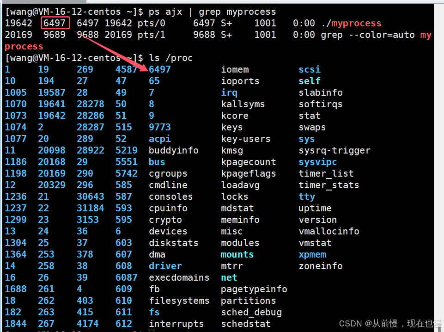Click the 'bus' directory entry
This screenshot has width=444, height=332.
157,162
